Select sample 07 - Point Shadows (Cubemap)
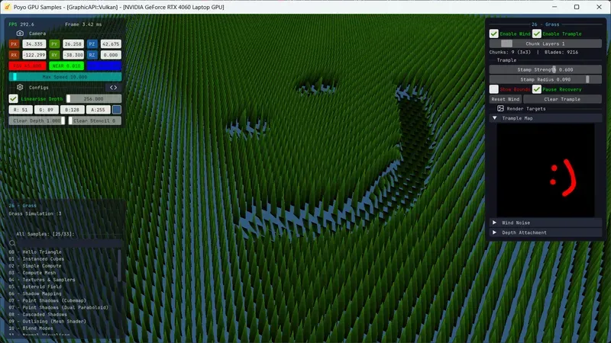 click(47, 300)
